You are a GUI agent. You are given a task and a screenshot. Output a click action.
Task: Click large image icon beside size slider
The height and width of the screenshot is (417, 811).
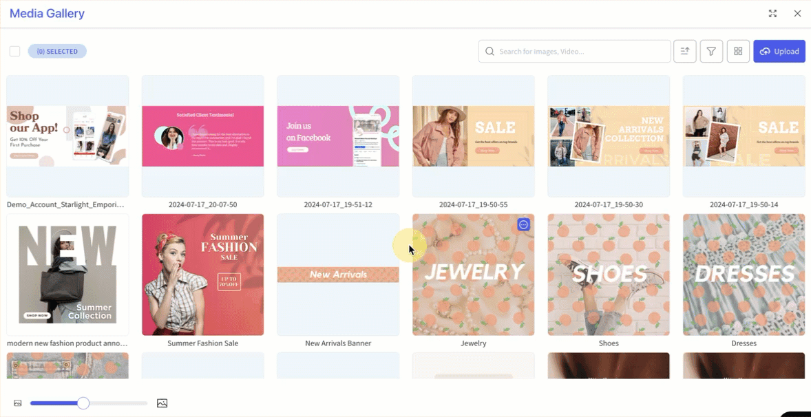pos(162,403)
